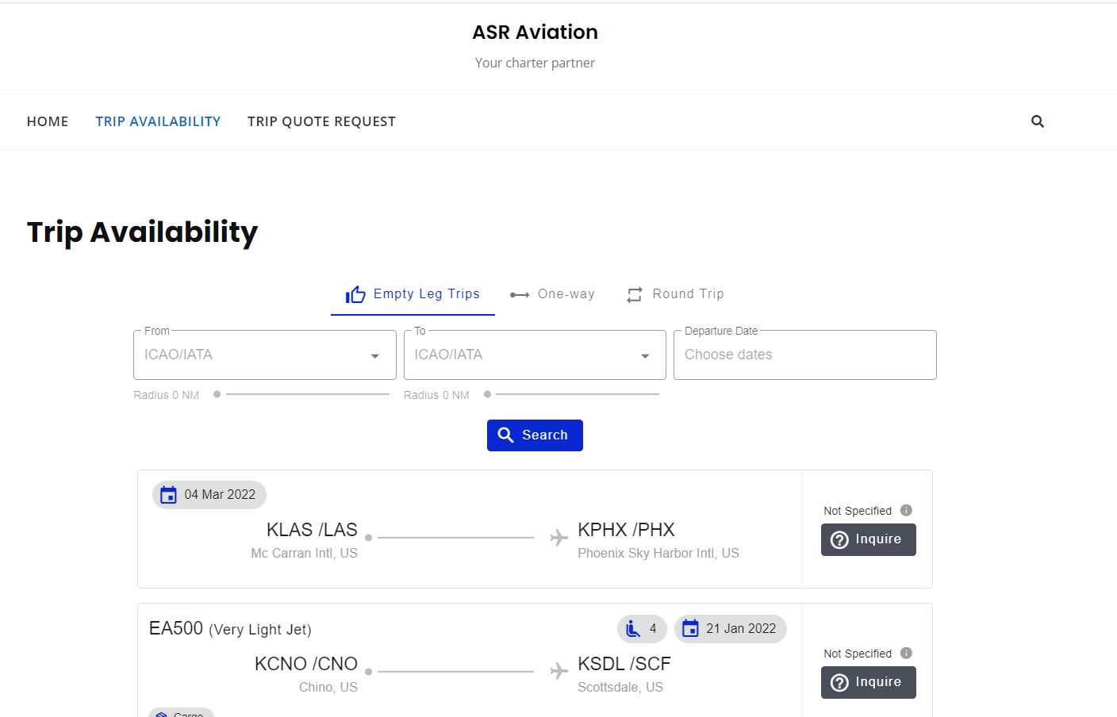
Task: Click the Phoenix Sky Harbor Intl, US text
Action: point(658,553)
